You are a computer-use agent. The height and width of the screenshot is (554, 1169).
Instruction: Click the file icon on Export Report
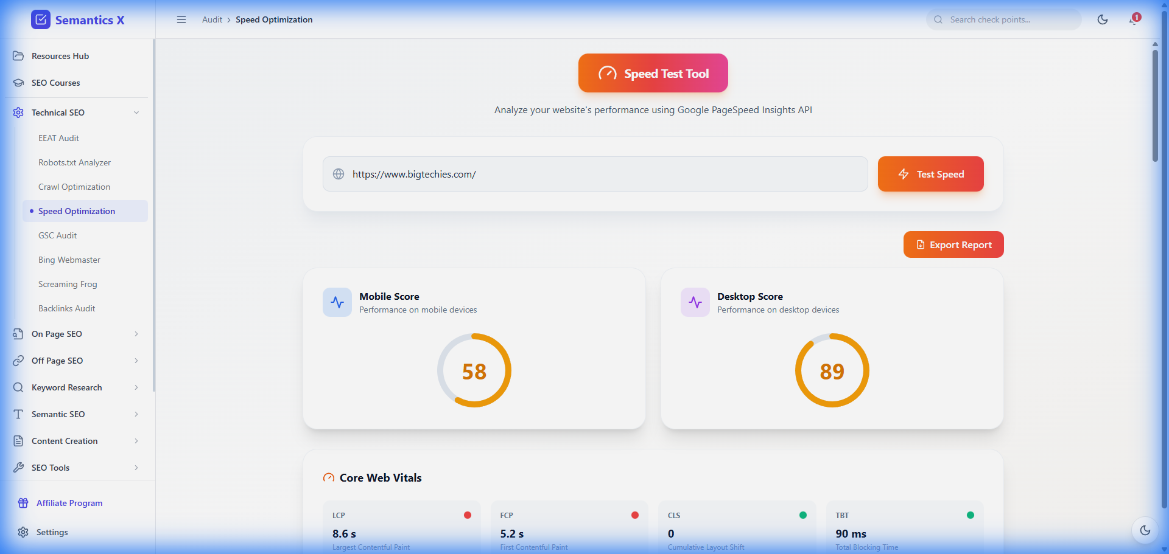pyautogui.click(x=921, y=244)
